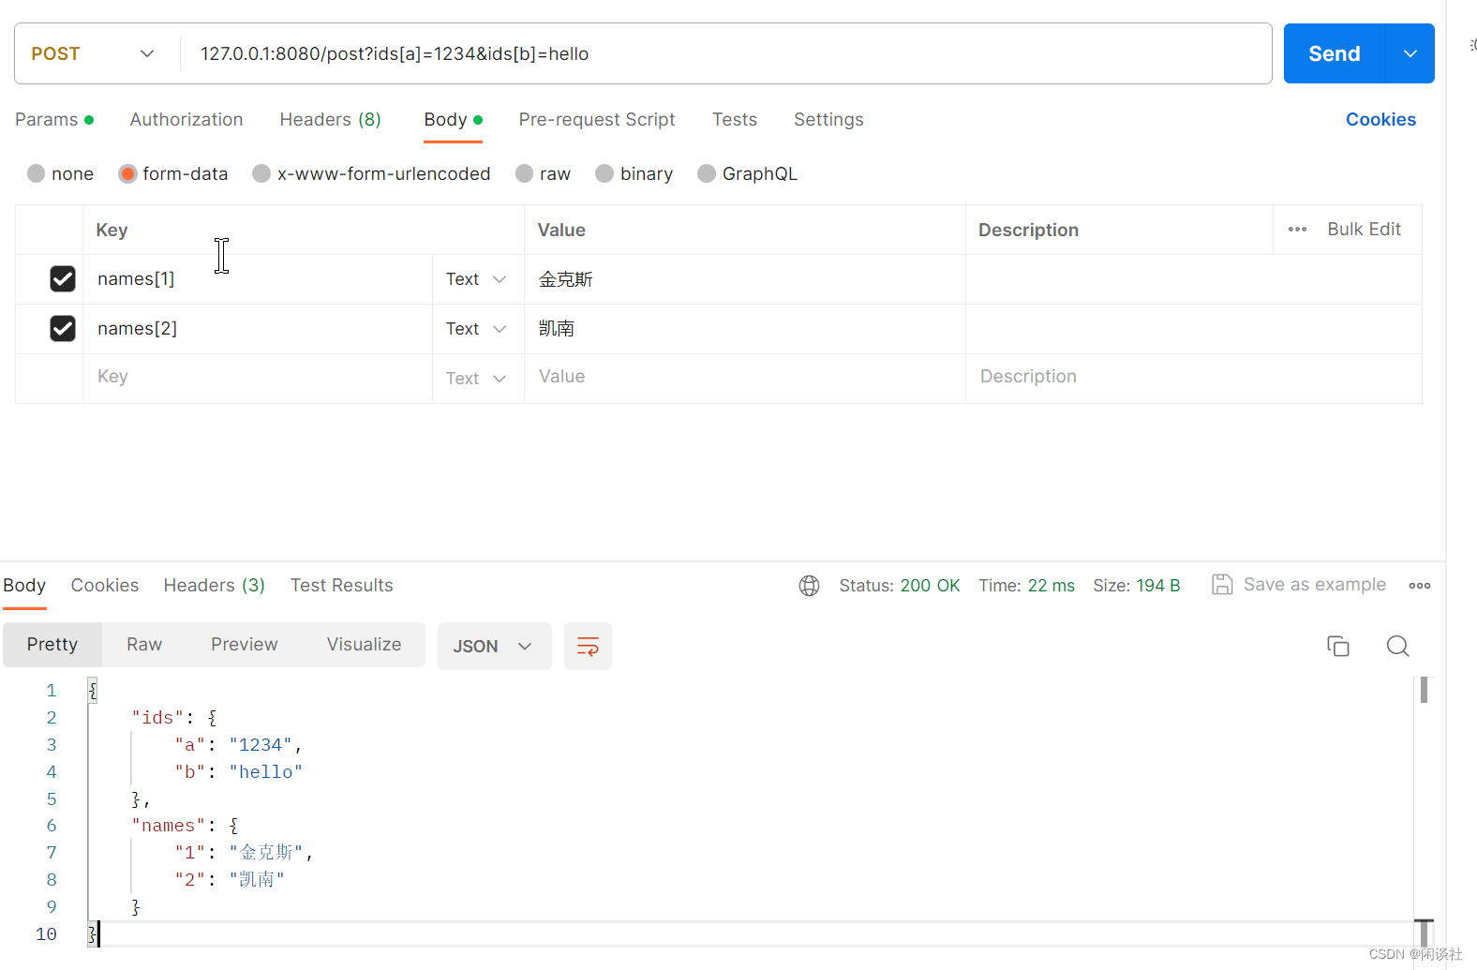Open the Pre-request Script tab
Image resolution: width=1477 pixels, height=970 pixels.
click(597, 120)
